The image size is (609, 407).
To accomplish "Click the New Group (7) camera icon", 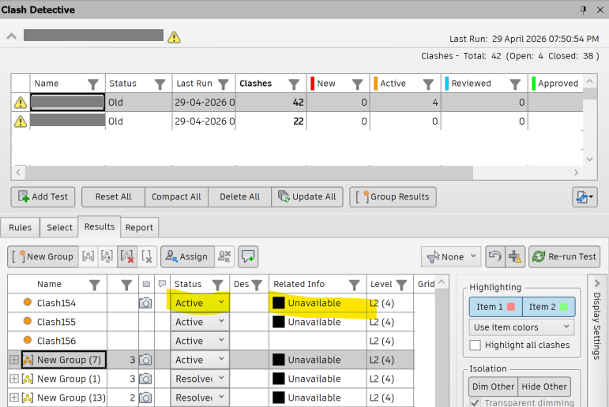I will click(x=145, y=360).
